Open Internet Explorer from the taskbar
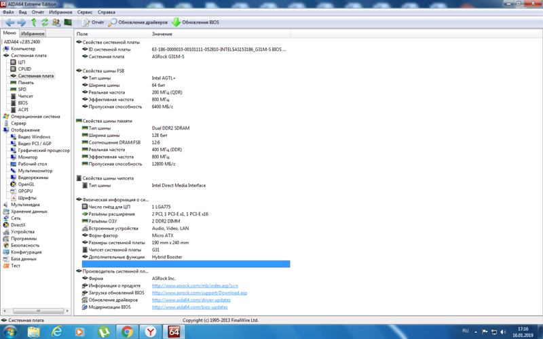543x339 pixels. (56, 332)
